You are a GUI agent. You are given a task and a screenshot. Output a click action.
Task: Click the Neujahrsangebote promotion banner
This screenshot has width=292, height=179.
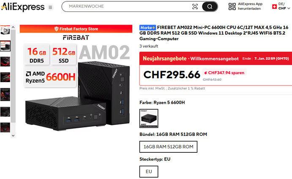pyautogui.click(x=216, y=58)
